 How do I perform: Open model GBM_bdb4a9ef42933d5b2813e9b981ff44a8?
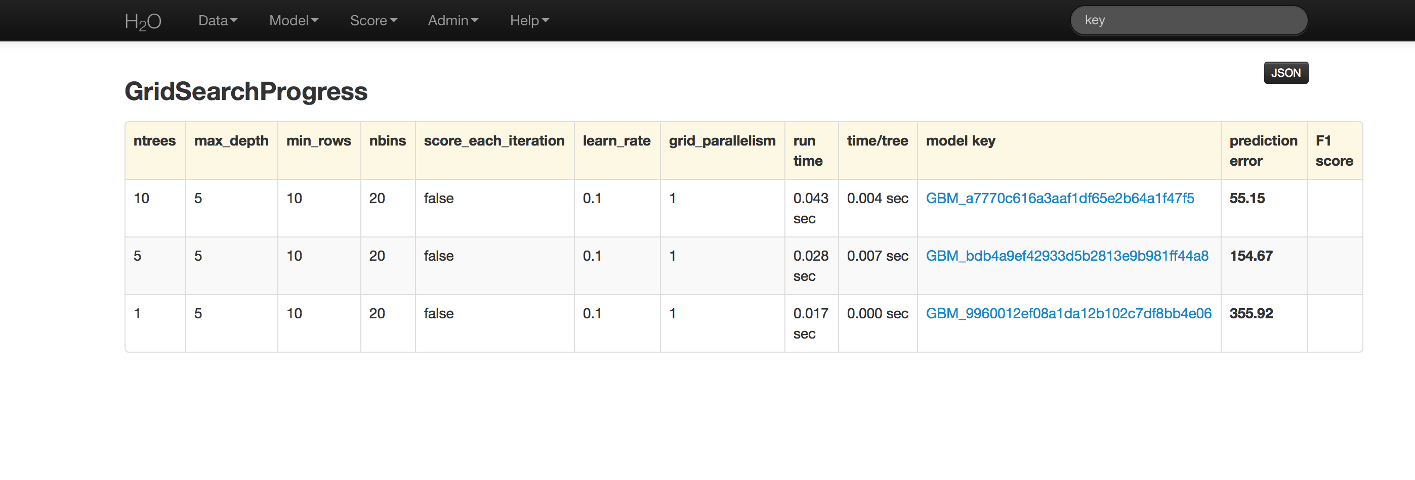click(x=1067, y=256)
